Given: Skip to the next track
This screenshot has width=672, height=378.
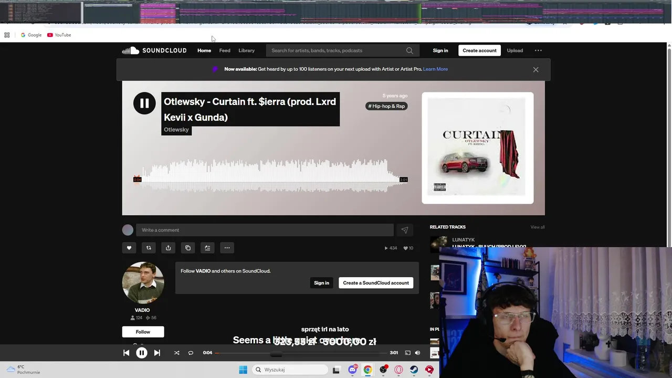Looking at the screenshot, I should [157, 353].
